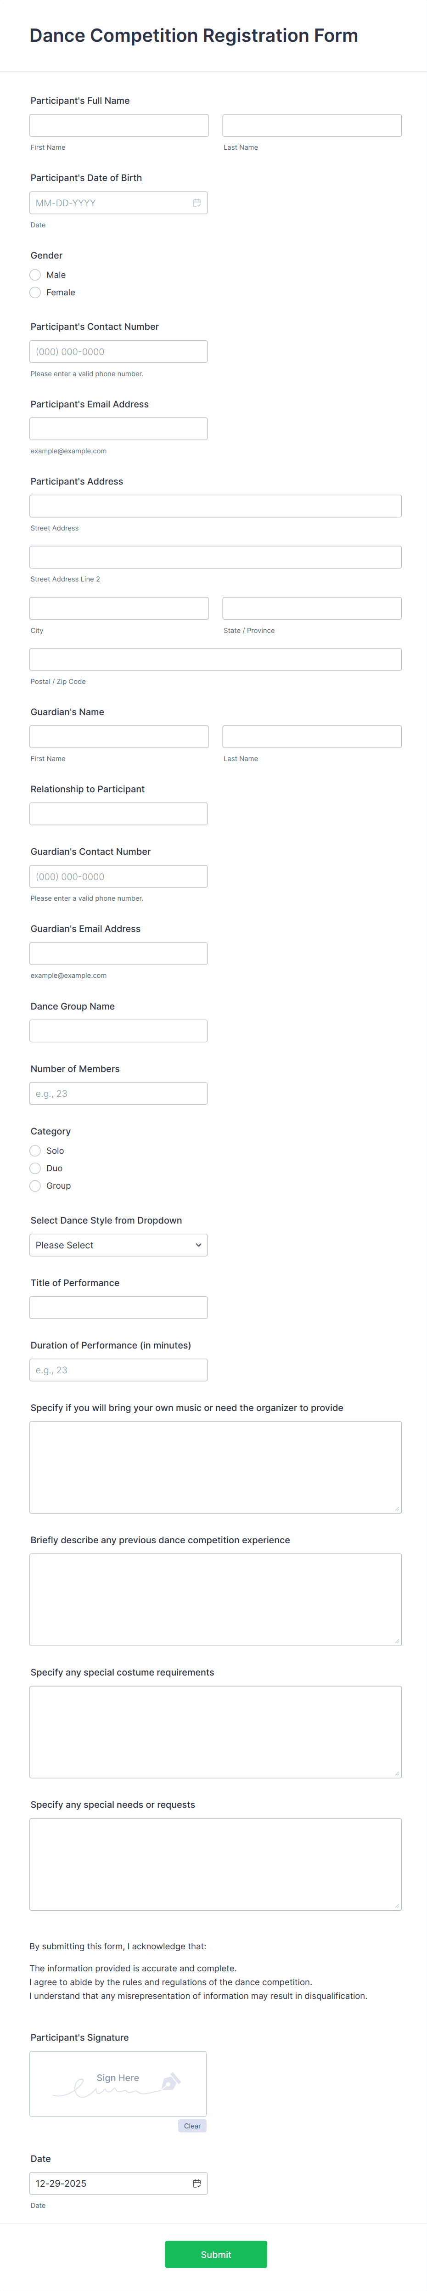This screenshot has width=427, height=2291.
Task: Open the dance style dropdown
Action: pyautogui.click(x=118, y=1245)
